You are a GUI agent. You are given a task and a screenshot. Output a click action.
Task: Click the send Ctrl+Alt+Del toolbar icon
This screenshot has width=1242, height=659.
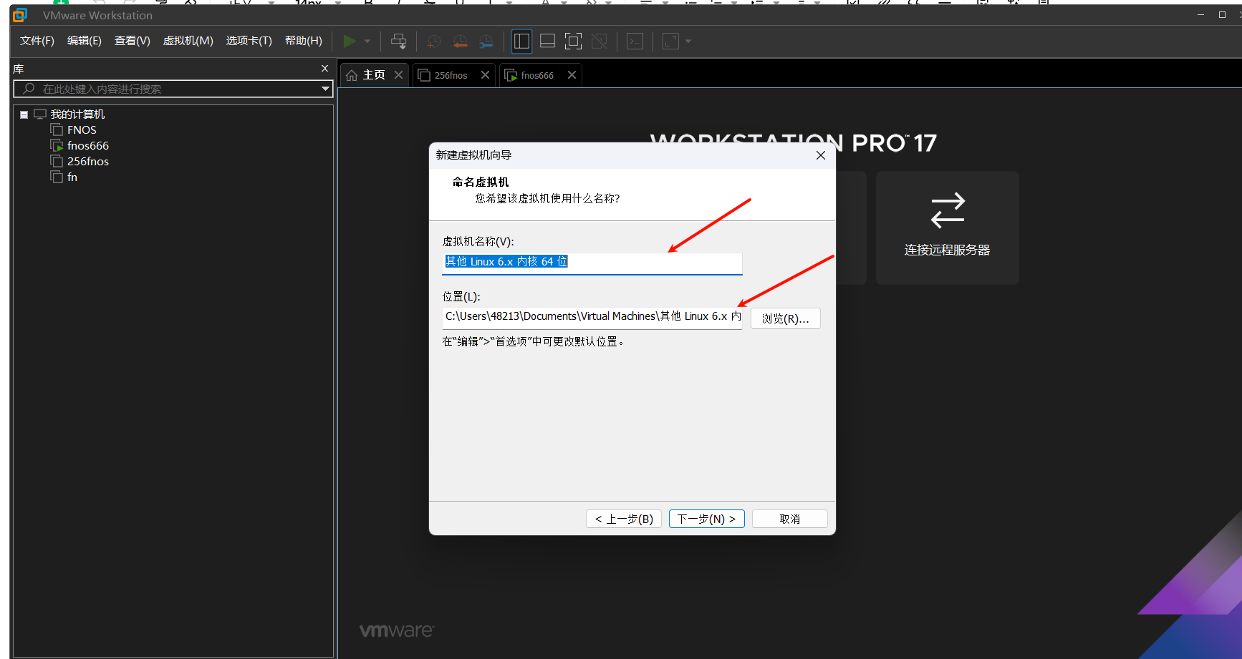click(399, 42)
